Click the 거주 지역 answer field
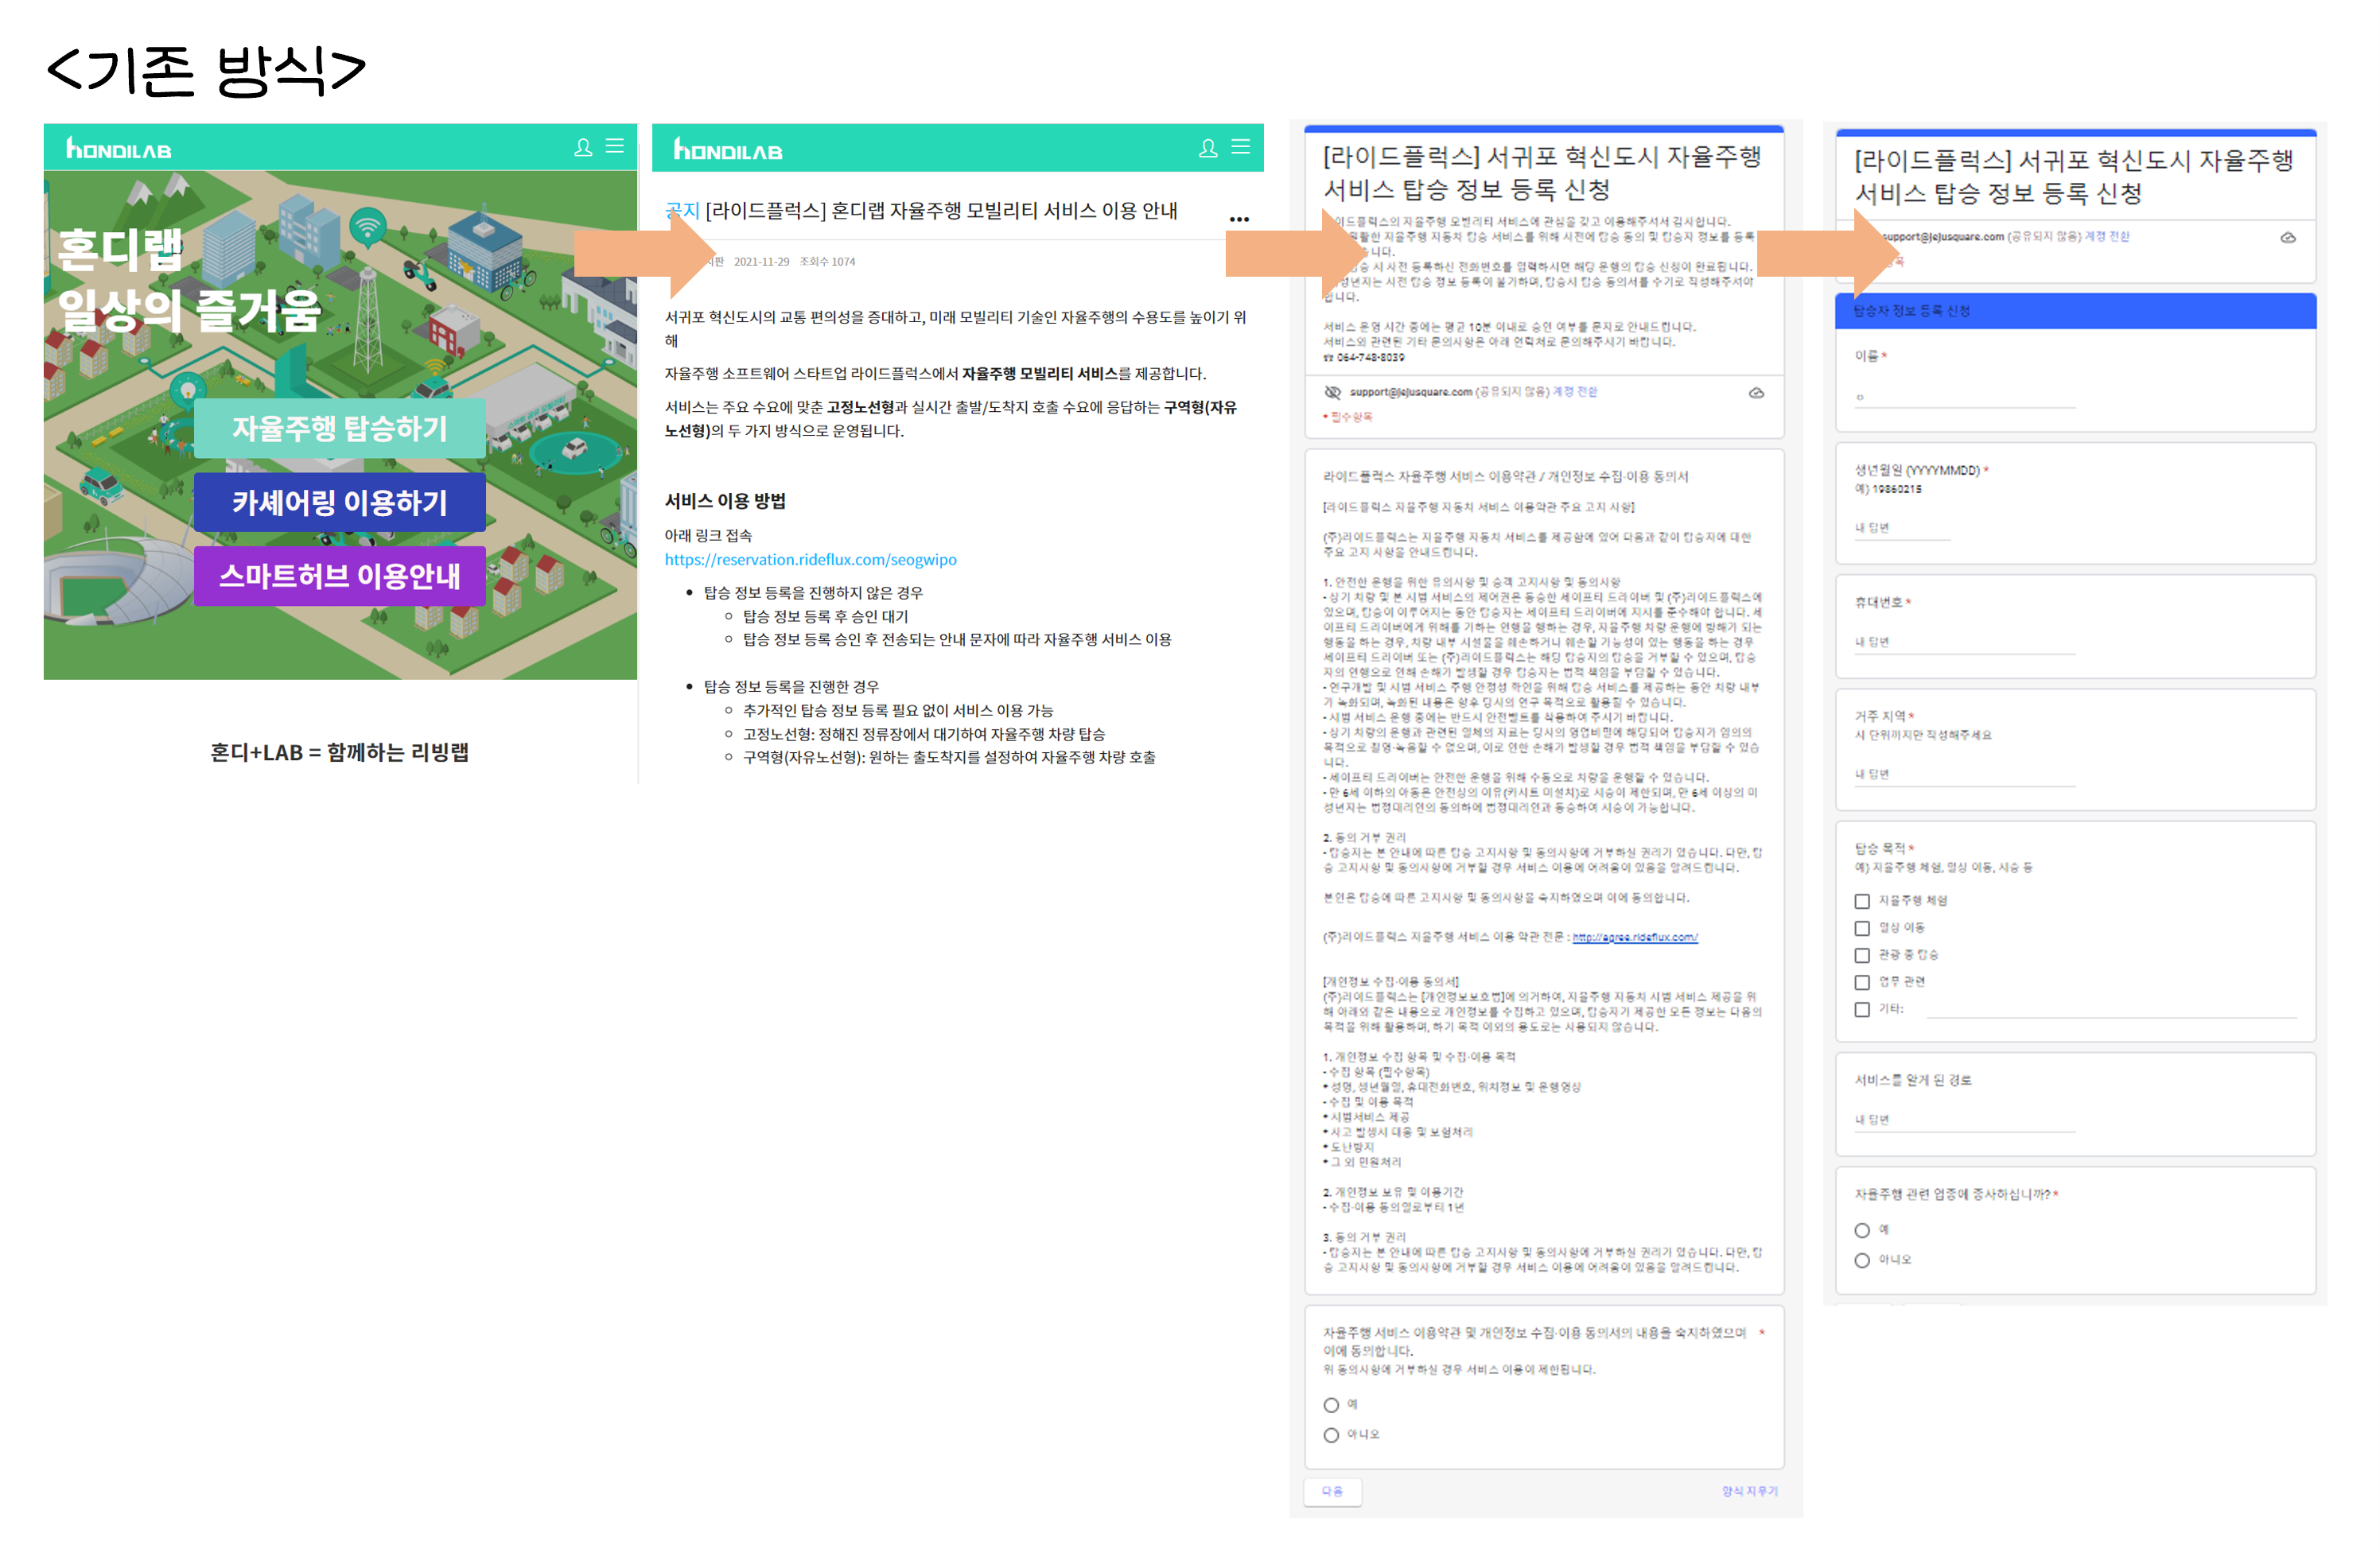 point(1965,775)
